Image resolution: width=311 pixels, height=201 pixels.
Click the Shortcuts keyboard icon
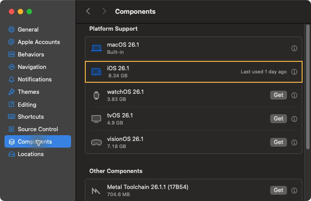(x=12, y=117)
